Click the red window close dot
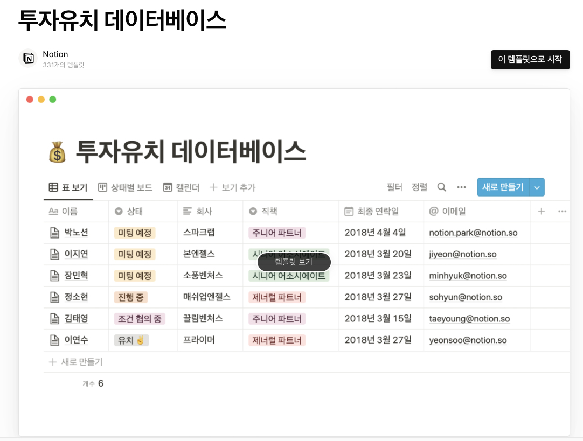The image size is (583, 441). (x=30, y=100)
